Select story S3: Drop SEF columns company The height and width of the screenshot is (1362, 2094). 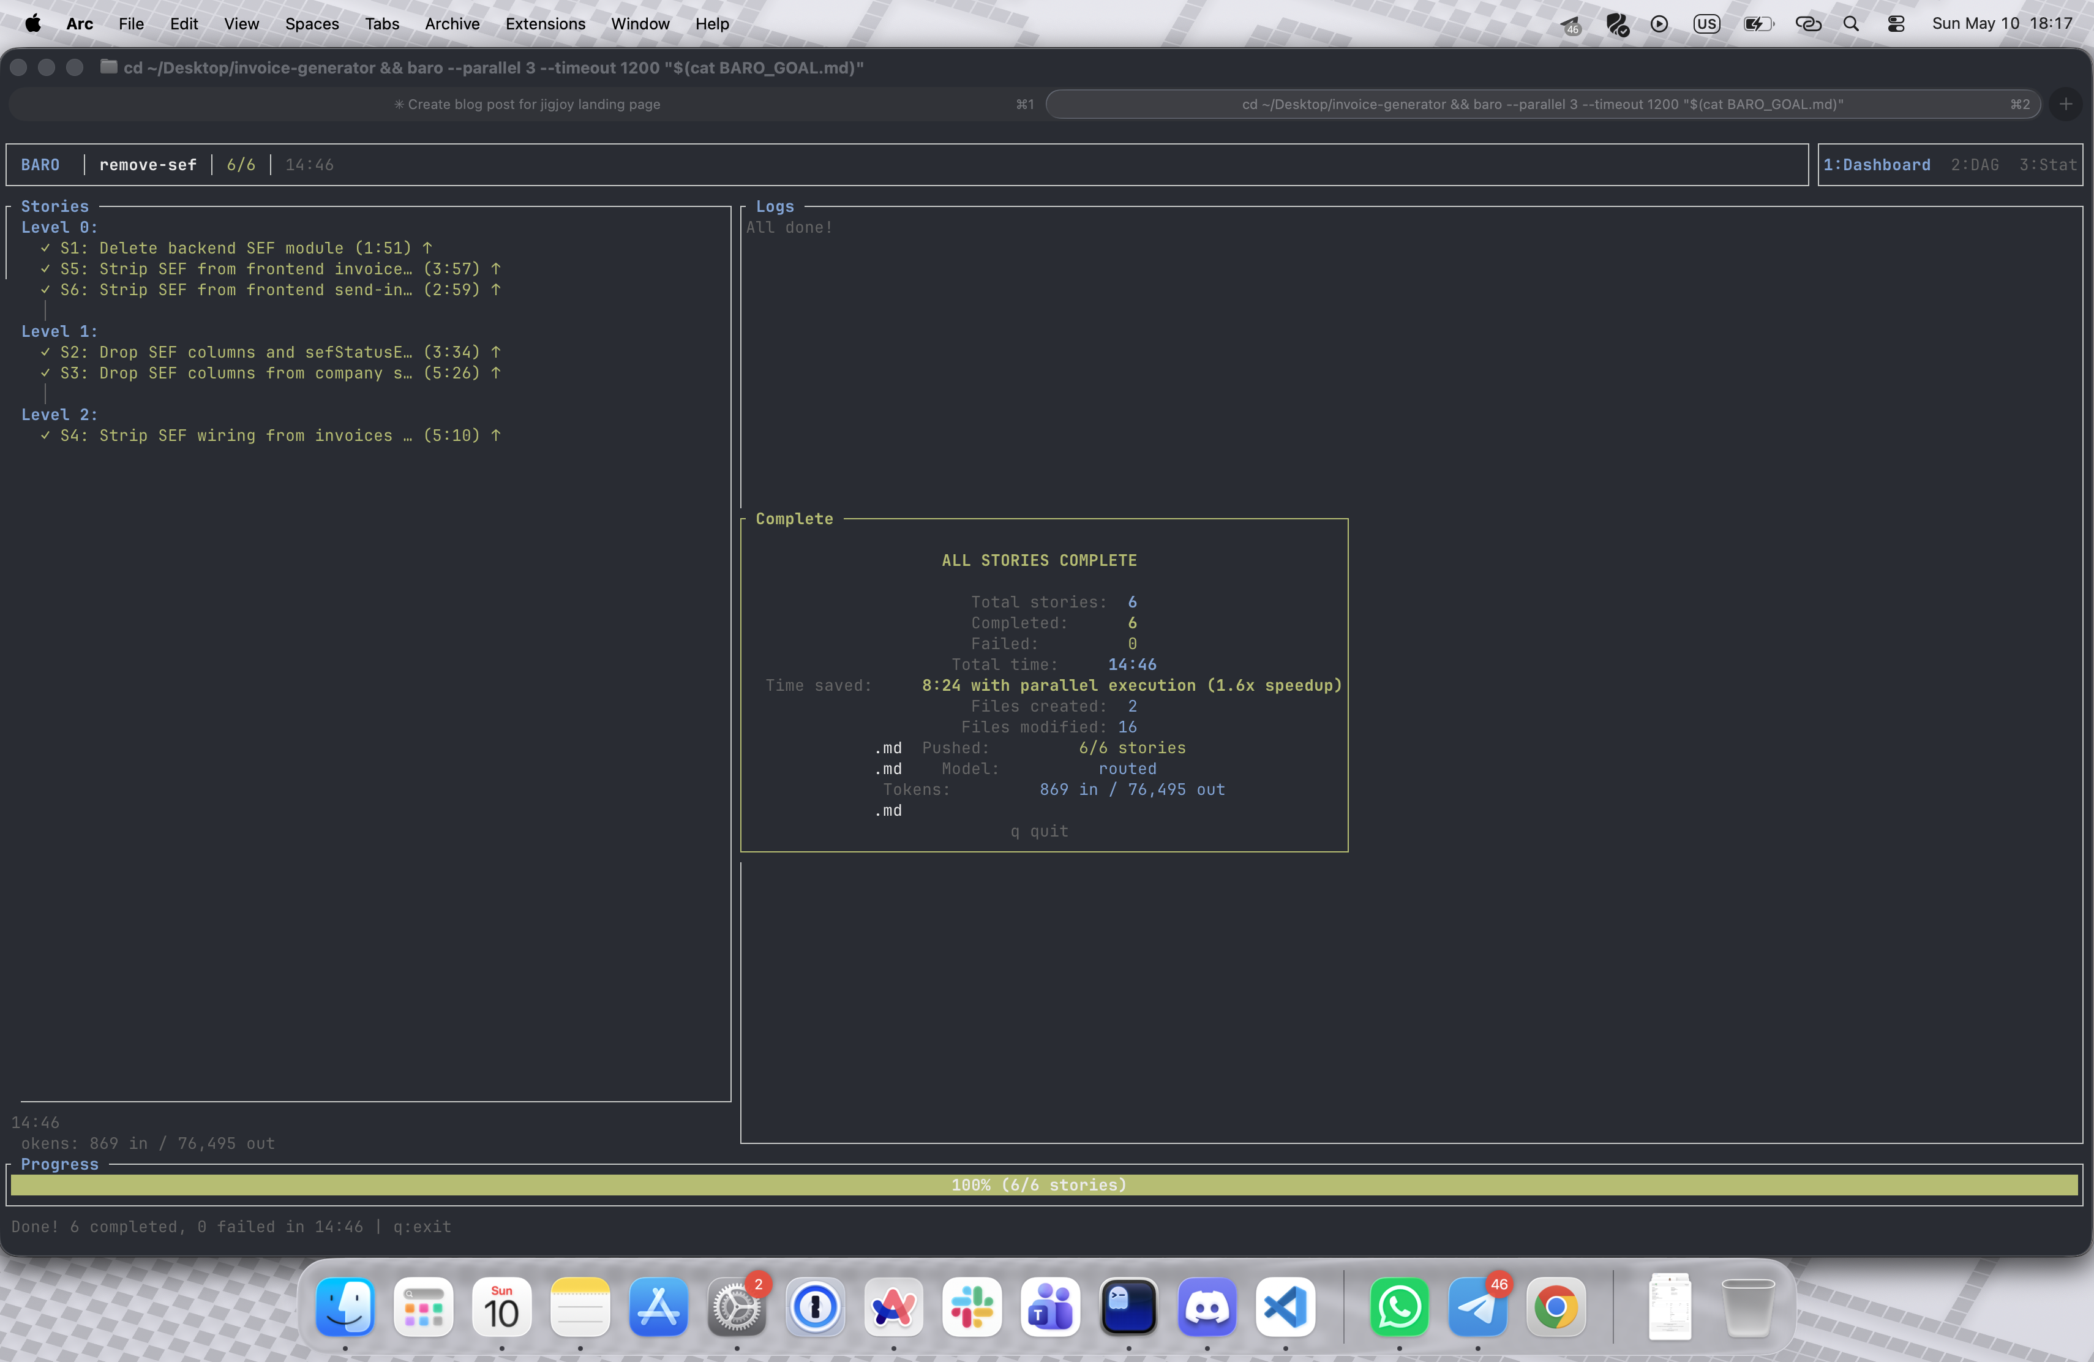pyautogui.click(x=270, y=373)
